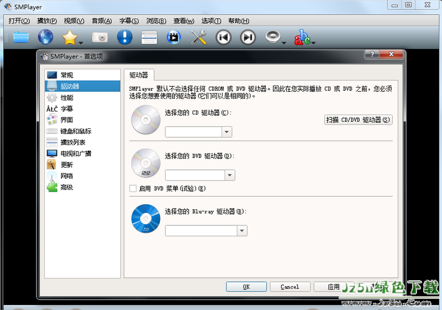The height and width of the screenshot is (310, 442).
Task: Maximize the main SMPlayer window
Action: tap(408, 5)
